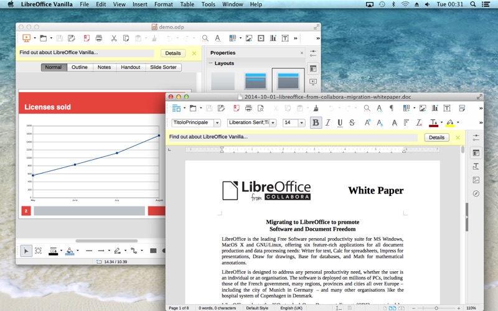The width and height of the screenshot is (498, 311).
Task: Open the Navigator compass in sidebar
Action: [476, 193]
